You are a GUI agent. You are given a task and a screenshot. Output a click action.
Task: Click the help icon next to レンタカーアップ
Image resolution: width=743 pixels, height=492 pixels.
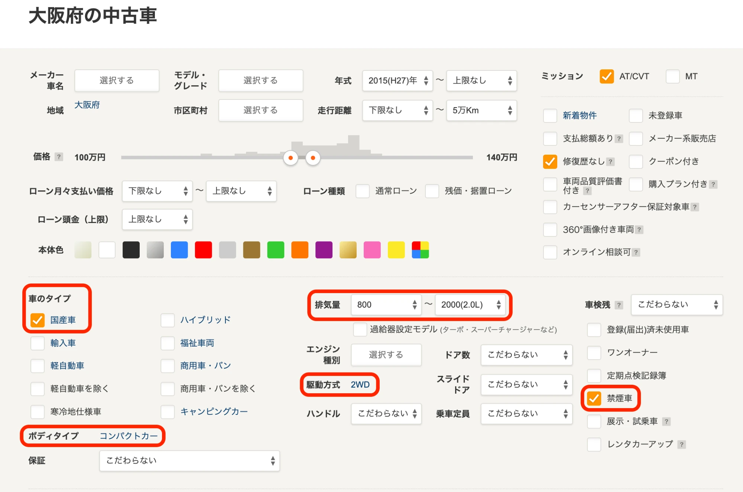pyautogui.click(x=681, y=445)
